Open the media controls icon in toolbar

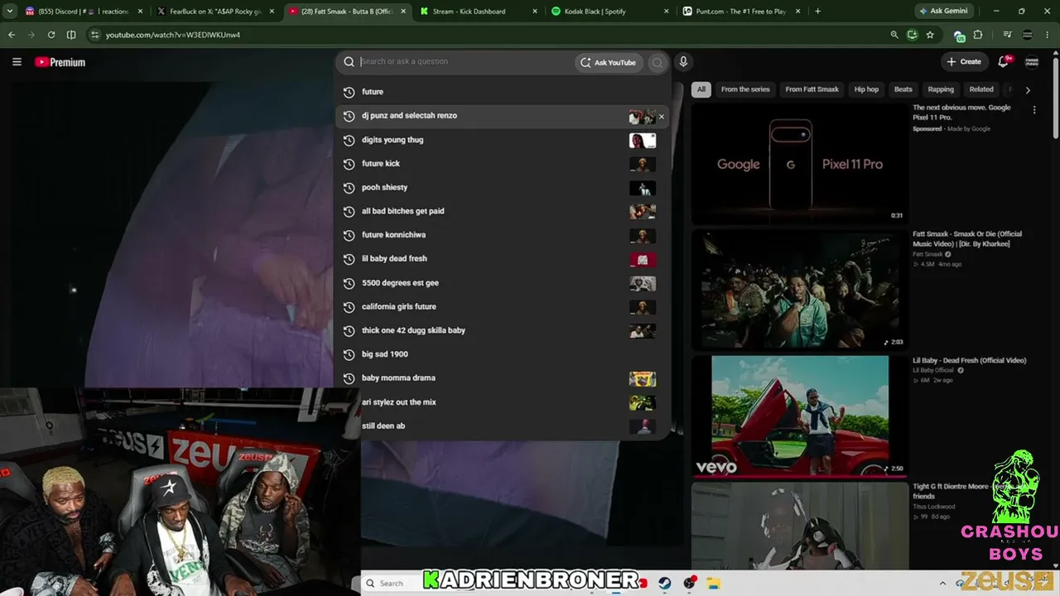(x=1007, y=35)
